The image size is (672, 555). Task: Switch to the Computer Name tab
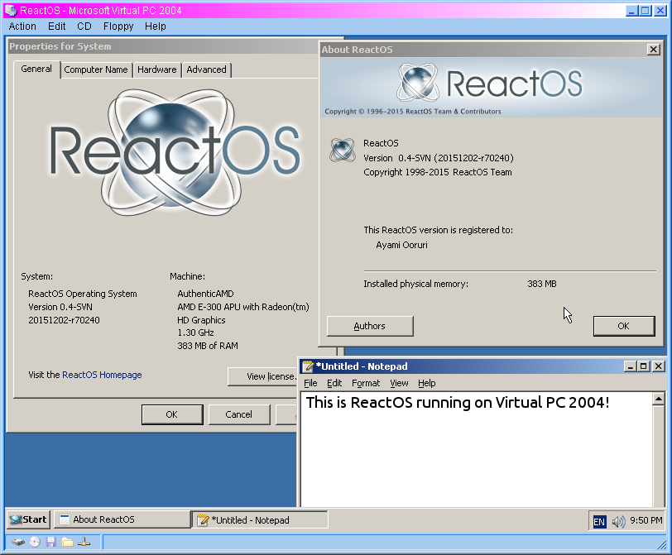click(96, 69)
